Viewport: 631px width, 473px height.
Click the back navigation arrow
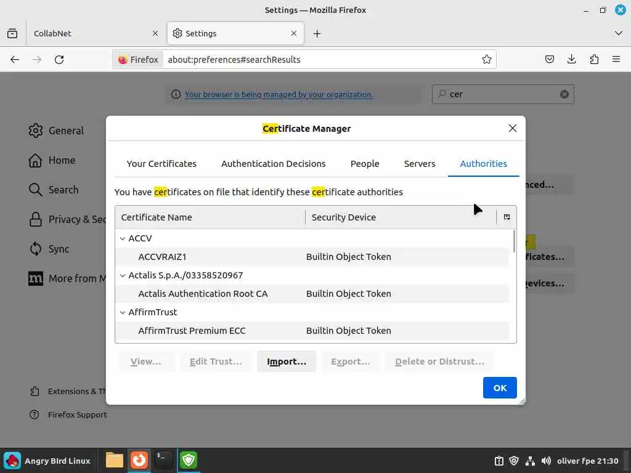pos(15,60)
